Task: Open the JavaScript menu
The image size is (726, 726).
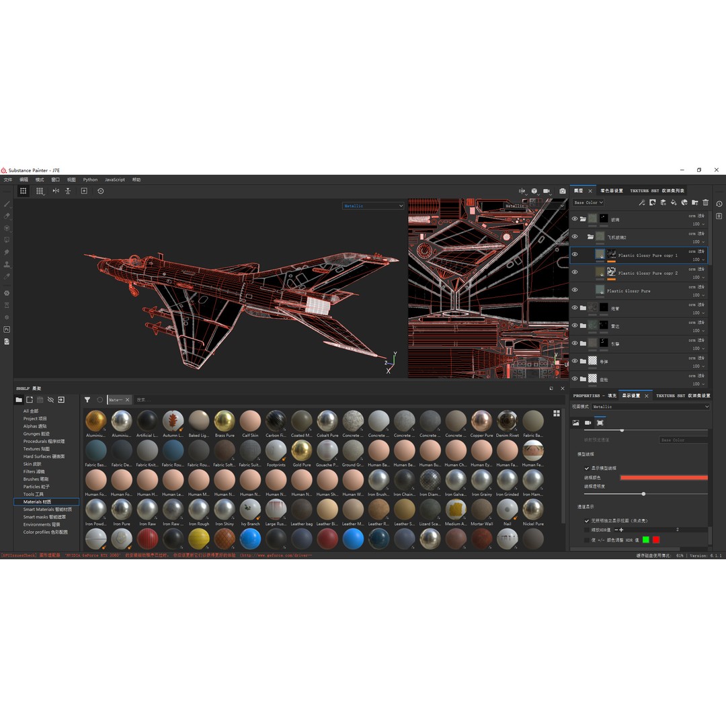Action: (x=115, y=179)
